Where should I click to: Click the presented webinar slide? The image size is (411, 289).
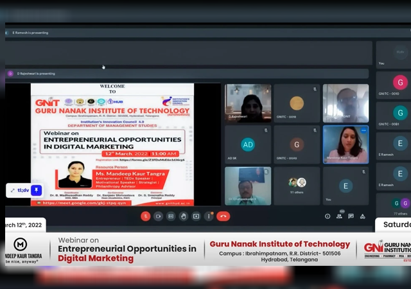(x=112, y=144)
